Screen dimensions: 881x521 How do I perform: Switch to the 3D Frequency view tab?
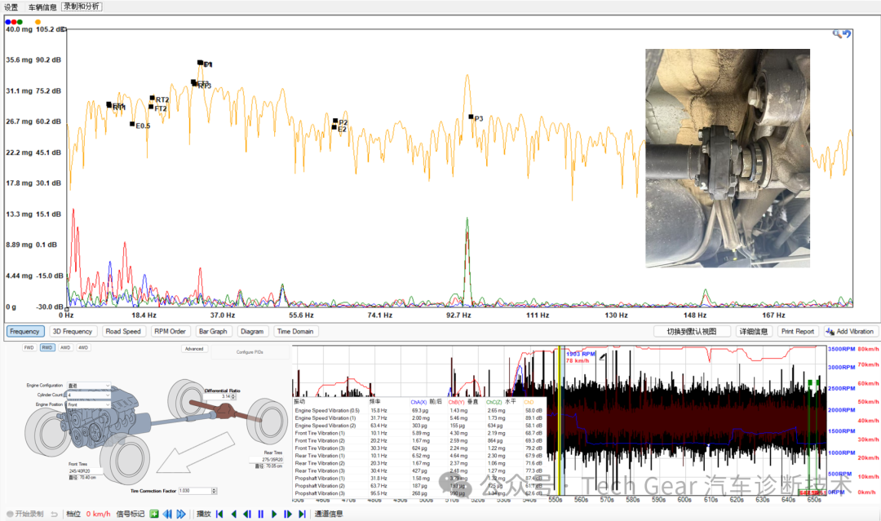coord(72,332)
